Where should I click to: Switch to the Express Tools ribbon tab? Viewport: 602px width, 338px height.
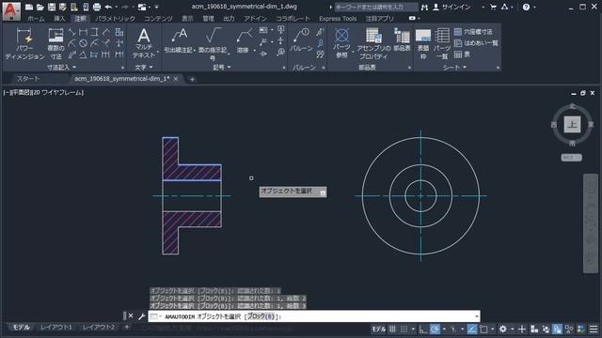(x=338, y=19)
